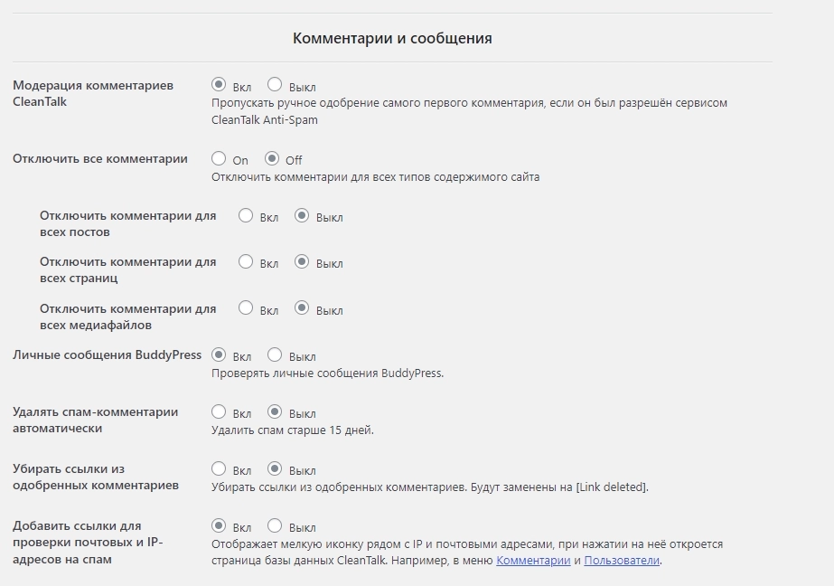
Task: Select Выкл for removing comment links
Action: (275, 469)
